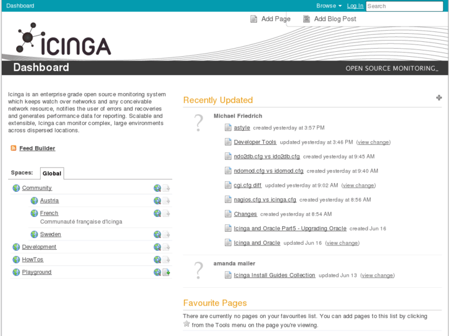
Task: Click the Add Page link
Action: point(275,19)
